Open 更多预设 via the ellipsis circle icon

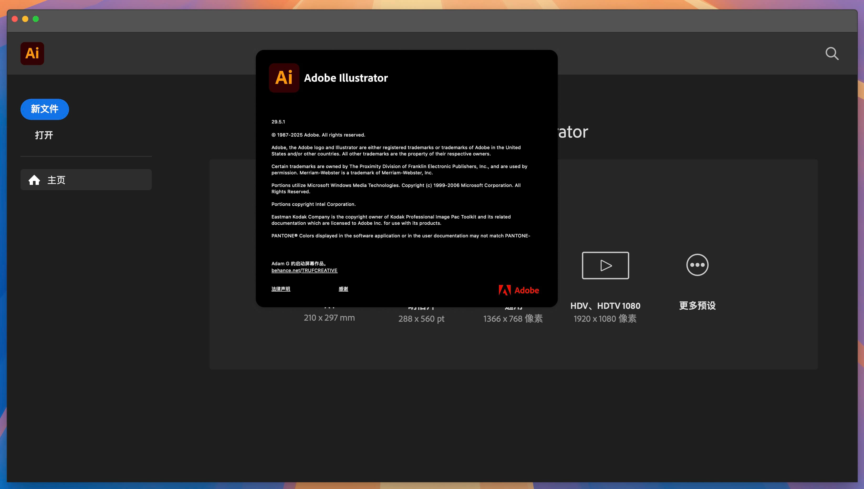(697, 265)
